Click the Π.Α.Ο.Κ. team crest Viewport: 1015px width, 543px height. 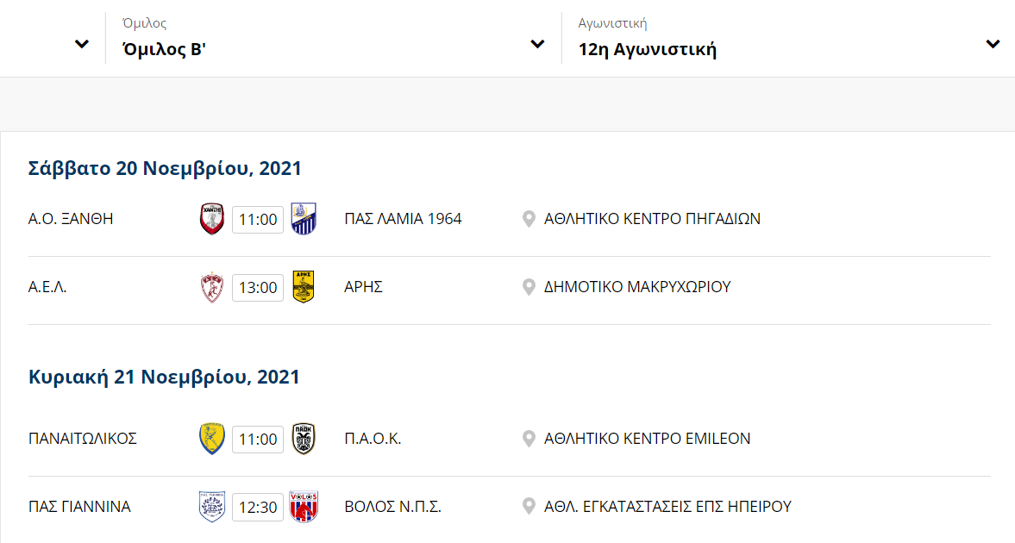pyautogui.click(x=303, y=439)
